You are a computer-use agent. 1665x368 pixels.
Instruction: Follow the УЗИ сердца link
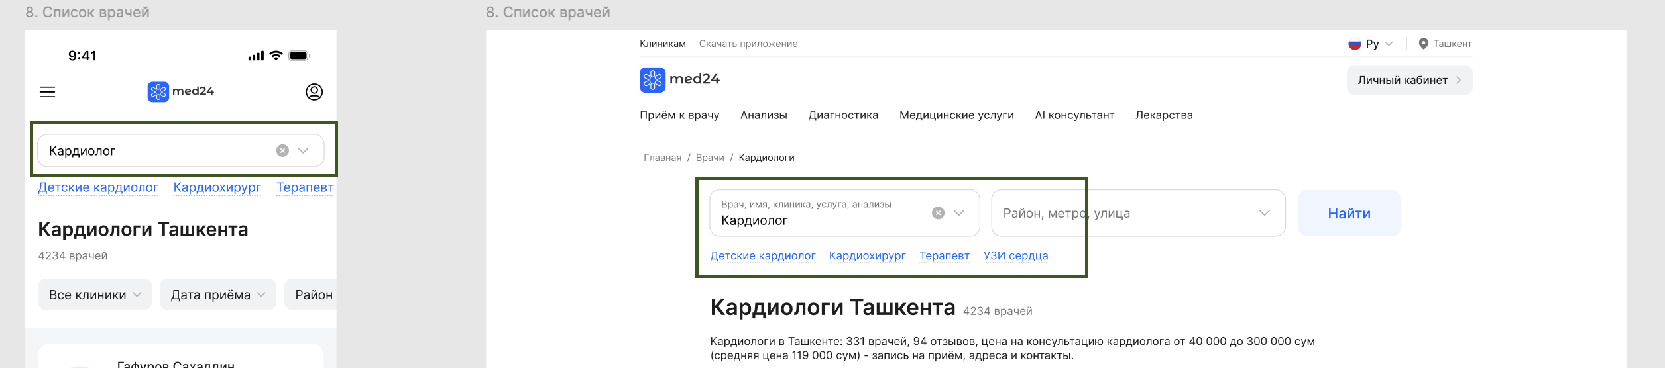click(1015, 256)
